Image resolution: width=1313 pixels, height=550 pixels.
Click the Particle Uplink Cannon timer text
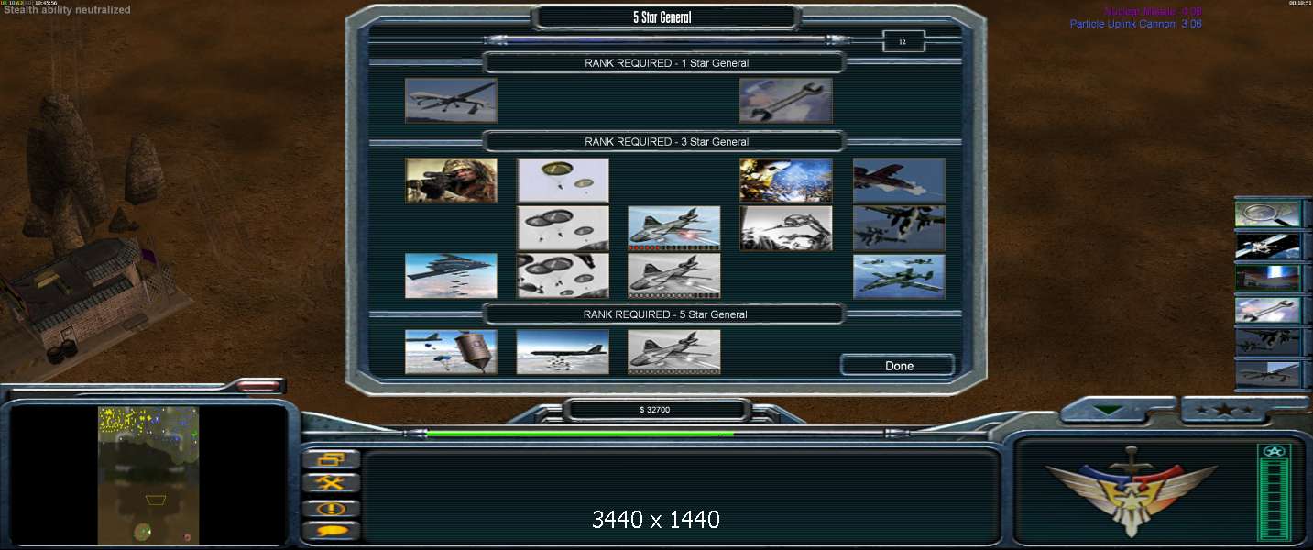1135,24
